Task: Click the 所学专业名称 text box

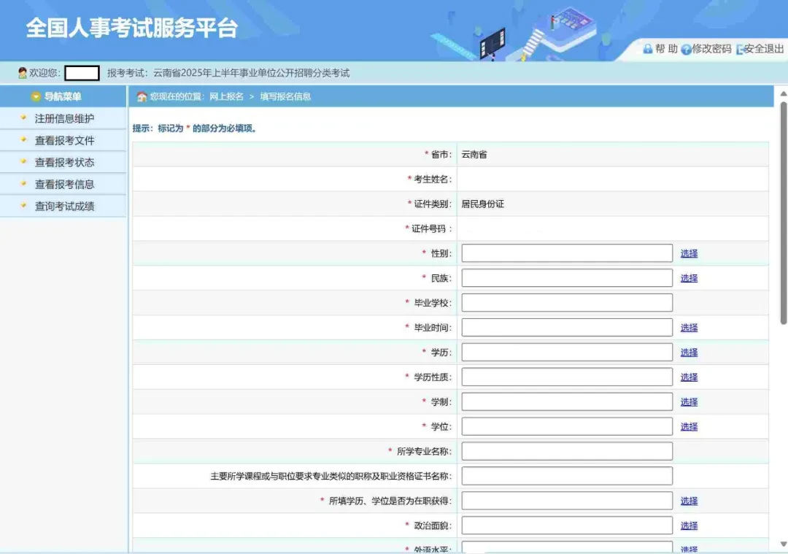Action: point(566,450)
